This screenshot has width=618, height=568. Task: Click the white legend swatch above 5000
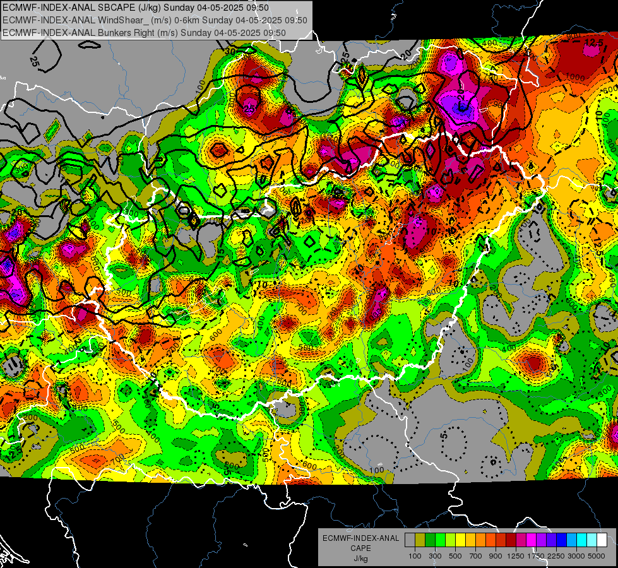[x=602, y=540]
